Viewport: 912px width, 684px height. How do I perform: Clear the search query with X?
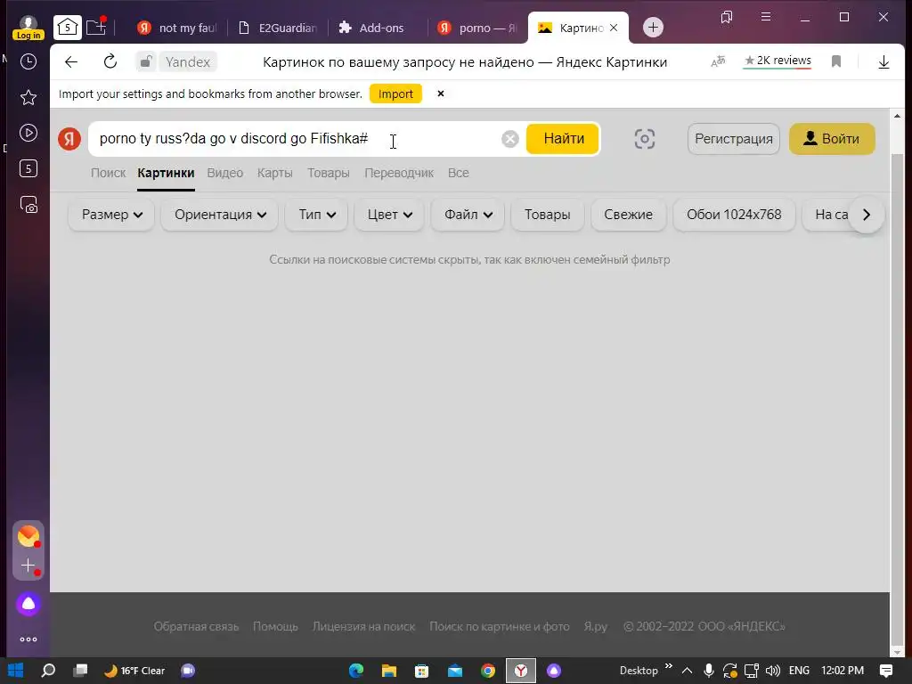coord(510,139)
